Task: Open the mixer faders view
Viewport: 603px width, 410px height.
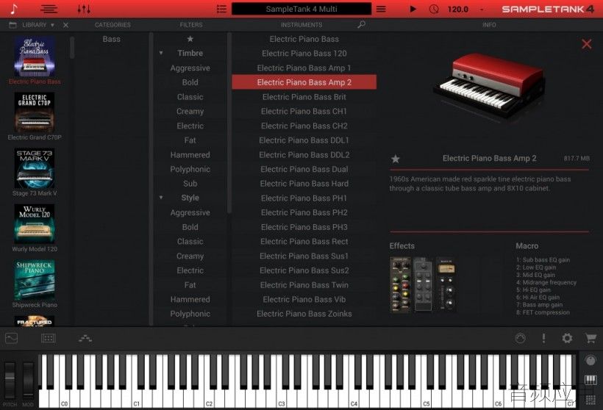Action: click(84, 9)
